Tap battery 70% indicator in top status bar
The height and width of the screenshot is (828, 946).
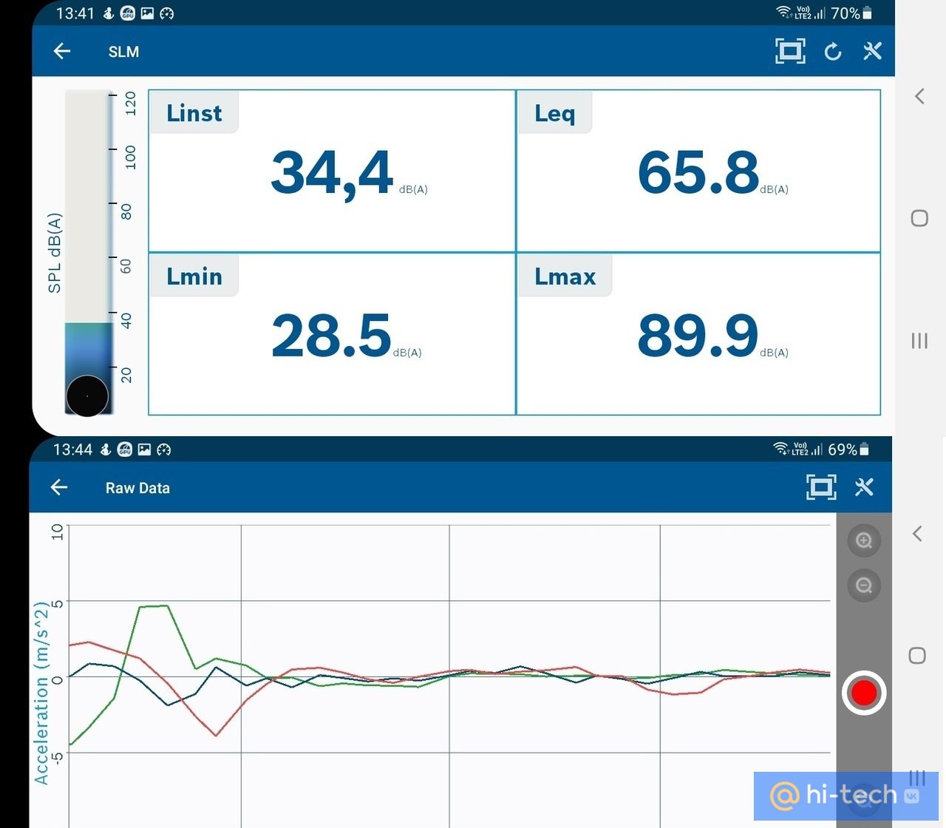tap(851, 13)
